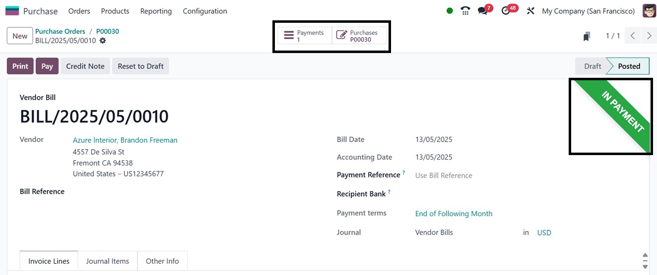Click the Purchase app logo icon

click(x=12, y=11)
